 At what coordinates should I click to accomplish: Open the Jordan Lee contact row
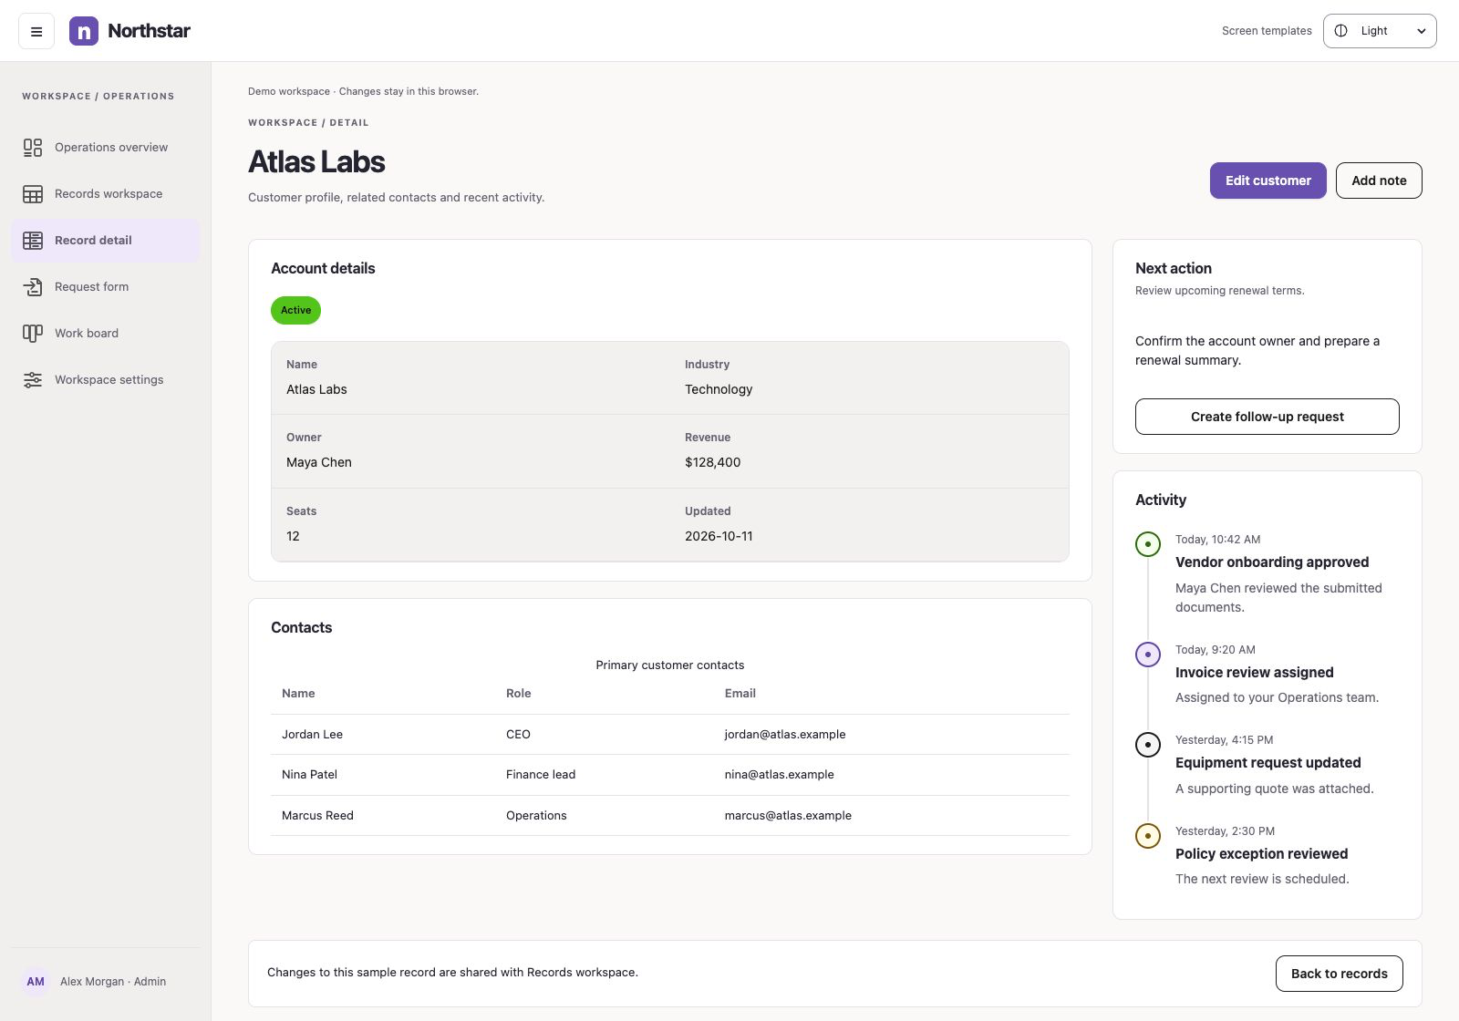pos(670,735)
